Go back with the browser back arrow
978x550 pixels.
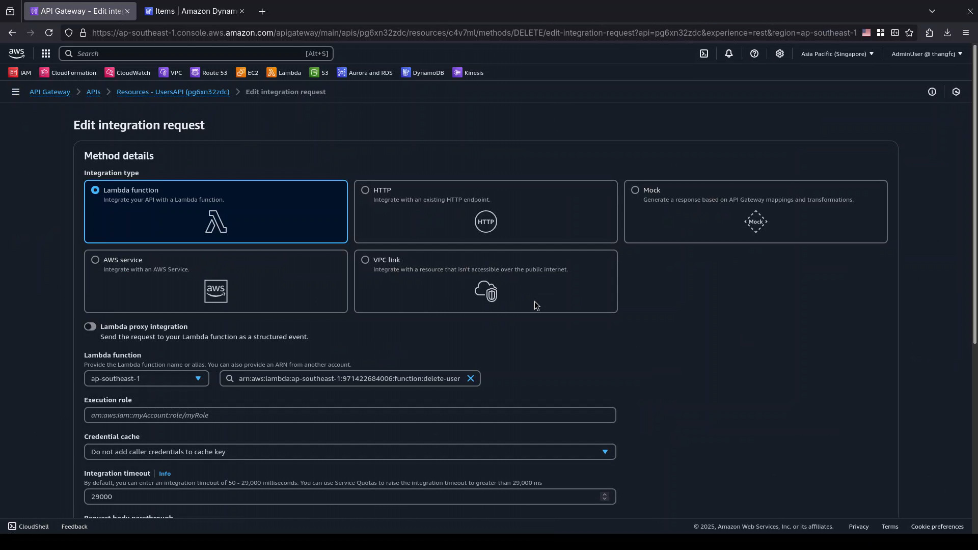click(x=12, y=33)
